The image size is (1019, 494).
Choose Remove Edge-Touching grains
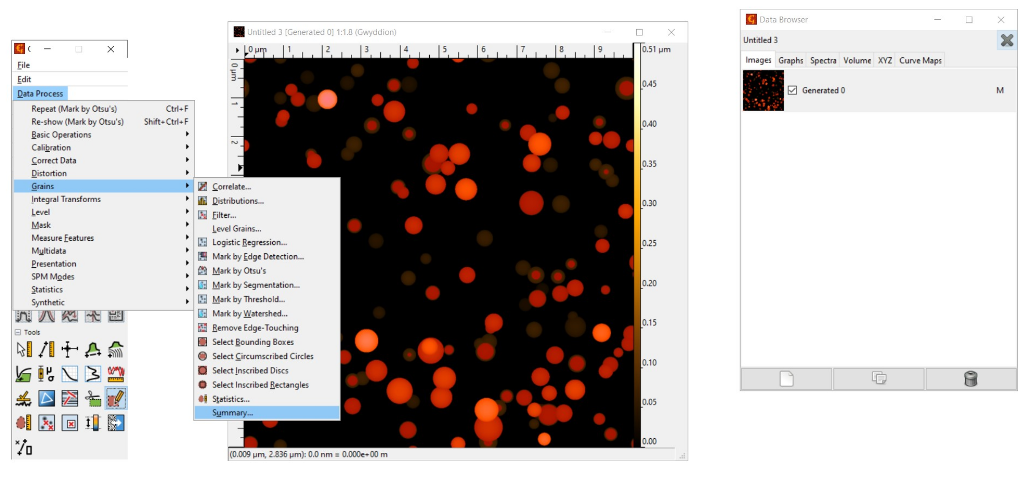pyautogui.click(x=267, y=328)
